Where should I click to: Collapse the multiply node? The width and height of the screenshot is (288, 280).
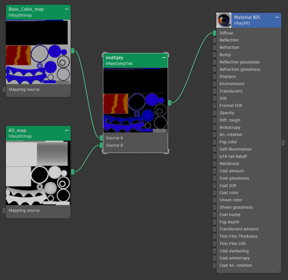(164, 58)
